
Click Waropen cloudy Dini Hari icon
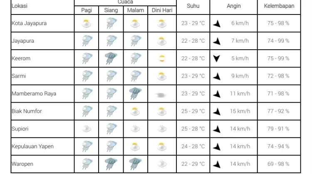162,164
